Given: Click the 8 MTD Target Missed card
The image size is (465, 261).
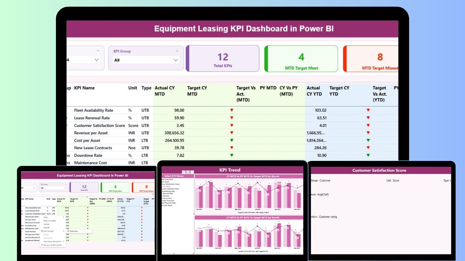Looking at the screenshot, I should point(371,58).
